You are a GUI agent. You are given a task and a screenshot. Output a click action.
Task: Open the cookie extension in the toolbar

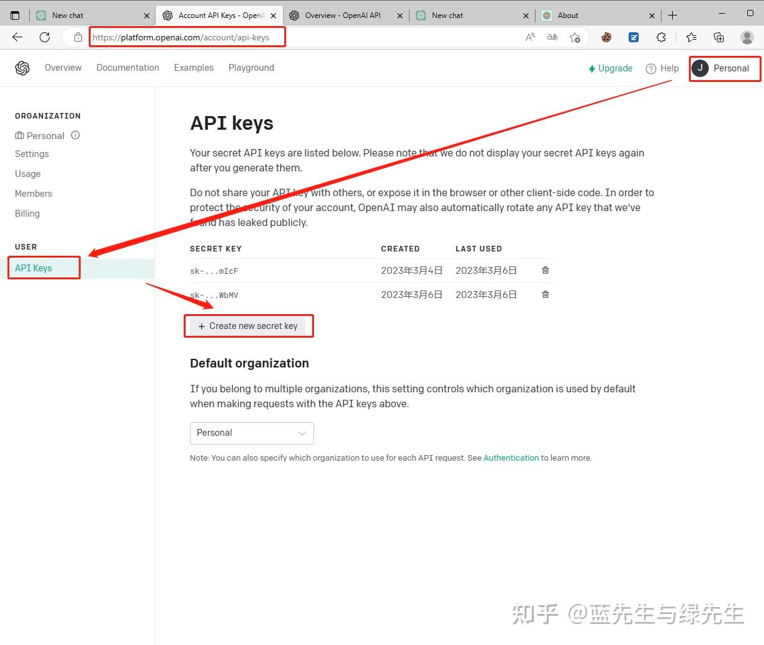[605, 37]
